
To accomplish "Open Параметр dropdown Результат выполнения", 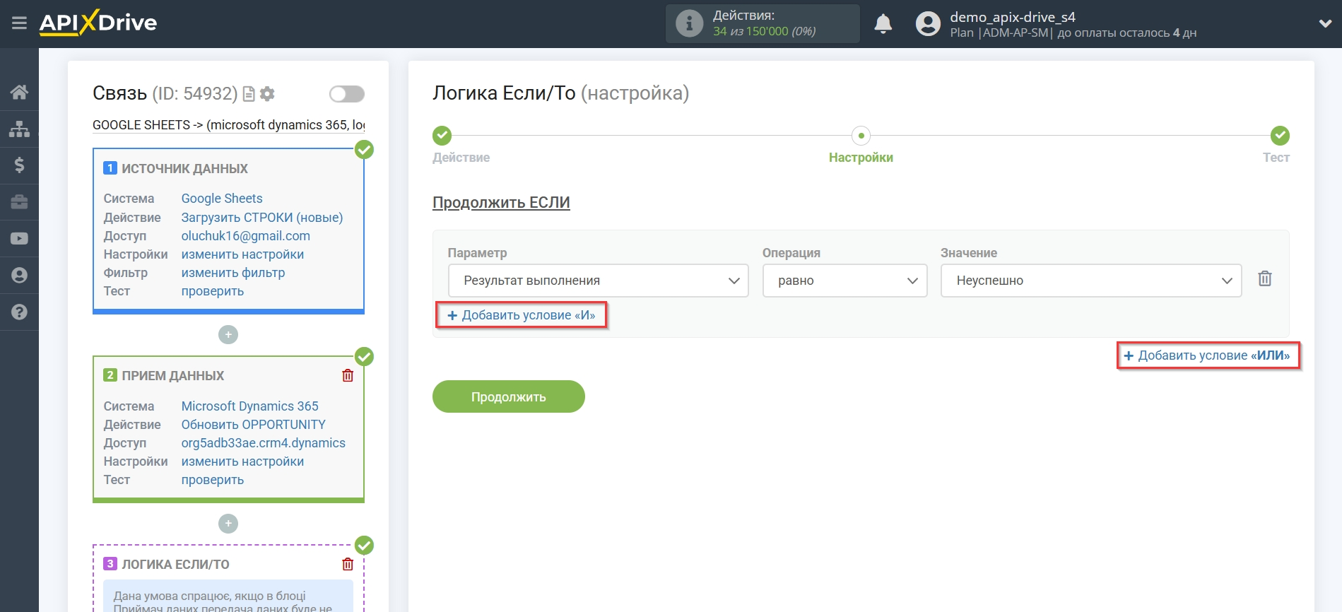I will pyautogui.click(x=598, y=281).
